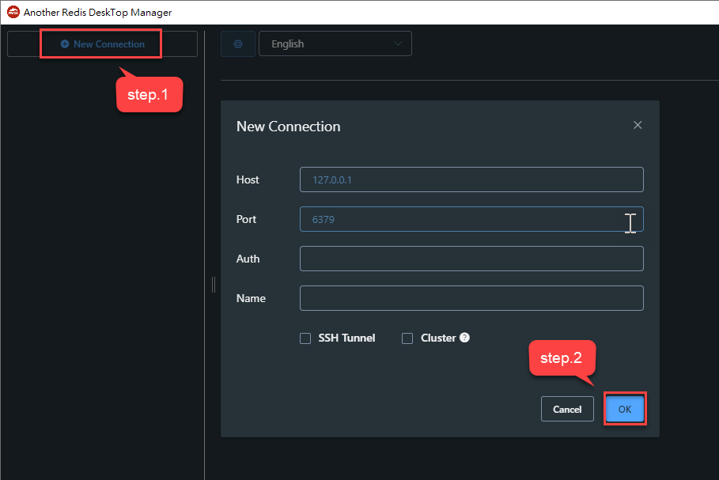This screenshot has height=480, width=719.
Task: Click the New Connection toolbar entry
Action: pyautogui.click(x=100, y=43)
